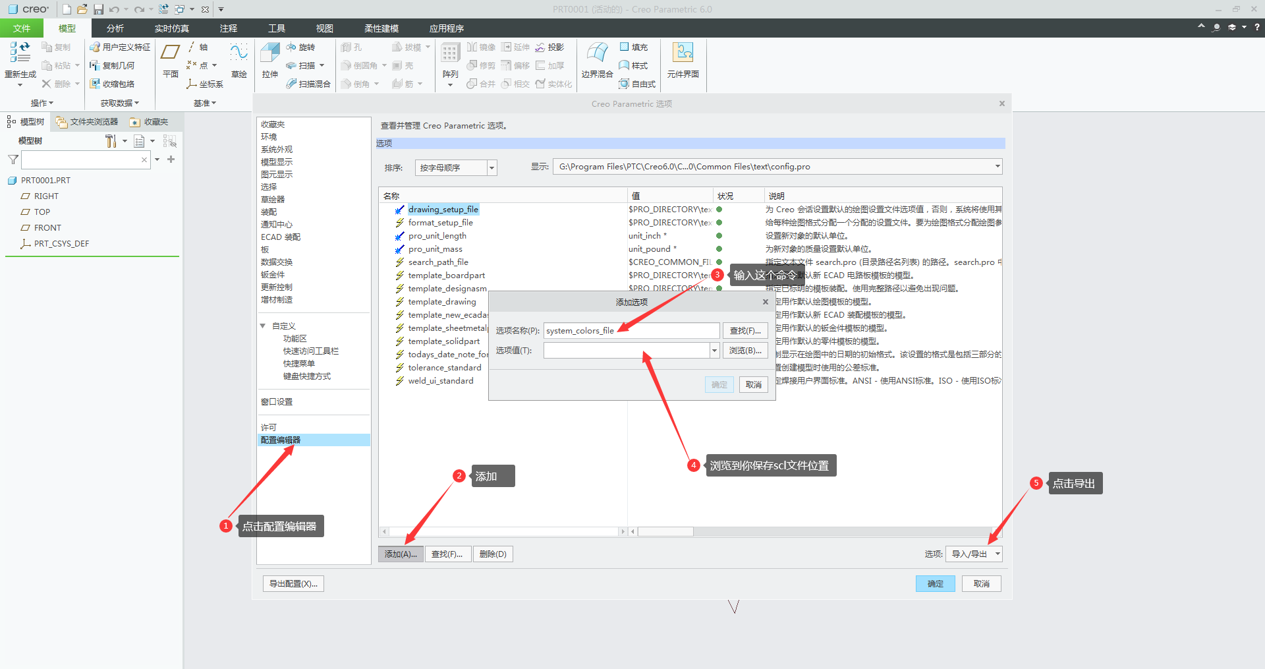Viewport: 1265px width, 669px height.
Task: Click the Redo arrow icon
Action: (139, 9)
